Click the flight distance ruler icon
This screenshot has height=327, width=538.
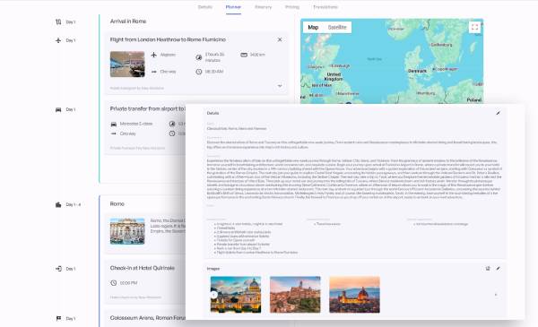[x=244, y=55]
